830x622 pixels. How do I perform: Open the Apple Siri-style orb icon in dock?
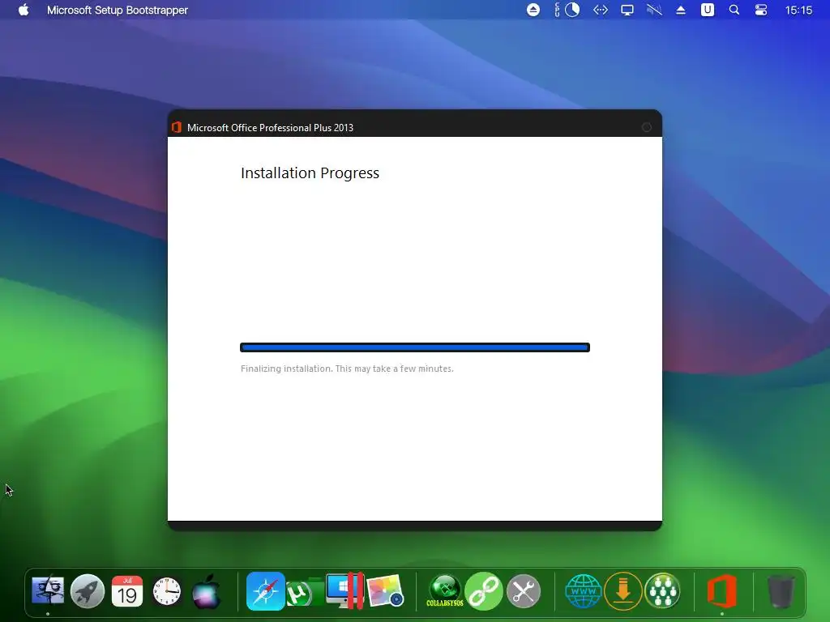pyautogui.click(x=207, y=591)
